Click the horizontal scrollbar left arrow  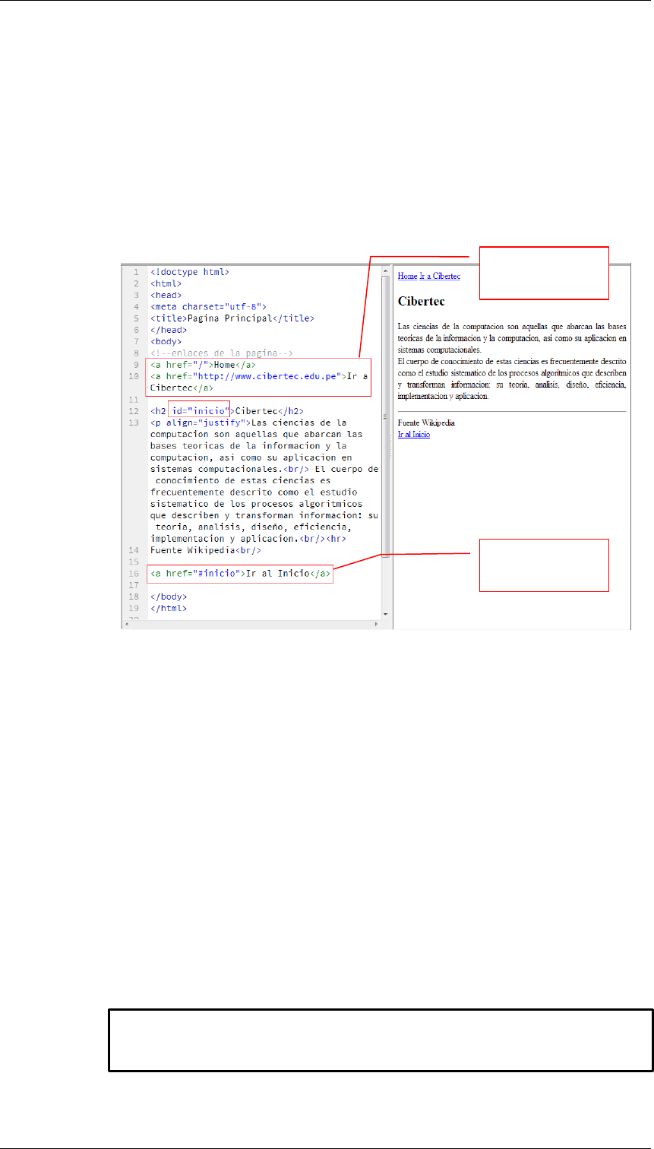(128, 623)
